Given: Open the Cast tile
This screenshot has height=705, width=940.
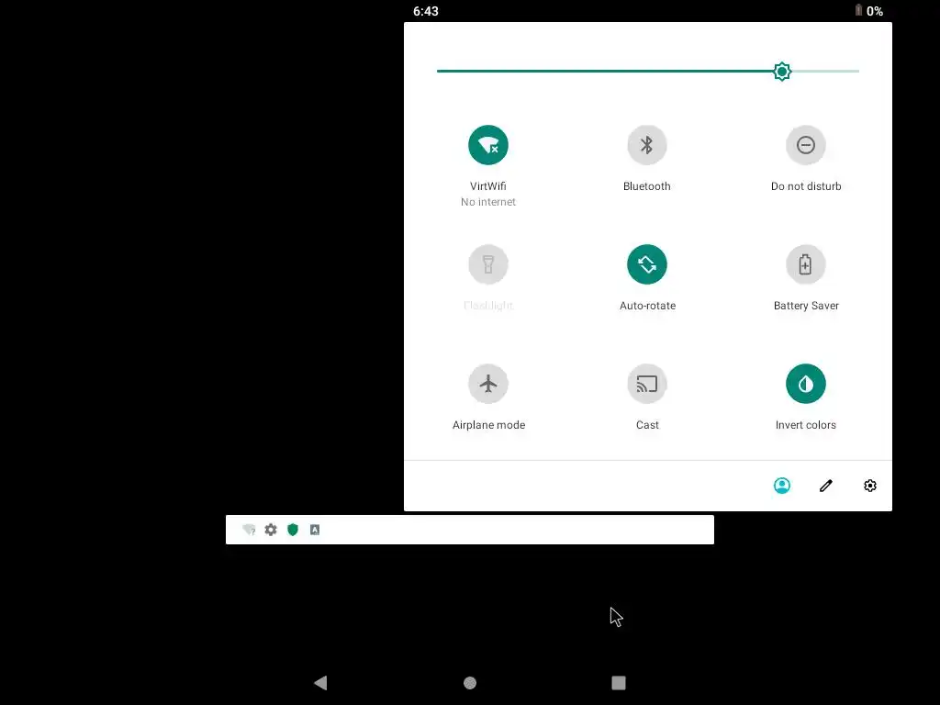Looking at the screenshot, I should pos(647,384).
